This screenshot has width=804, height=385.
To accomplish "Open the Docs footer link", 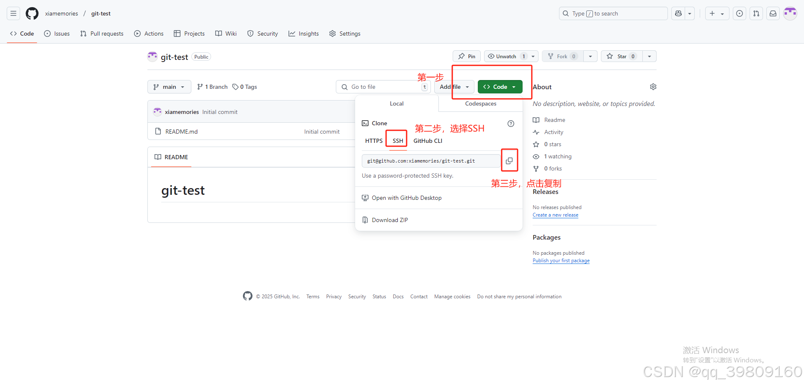I will pos(398,297).
